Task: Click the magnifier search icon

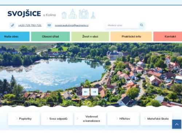Action: (142, 25)
